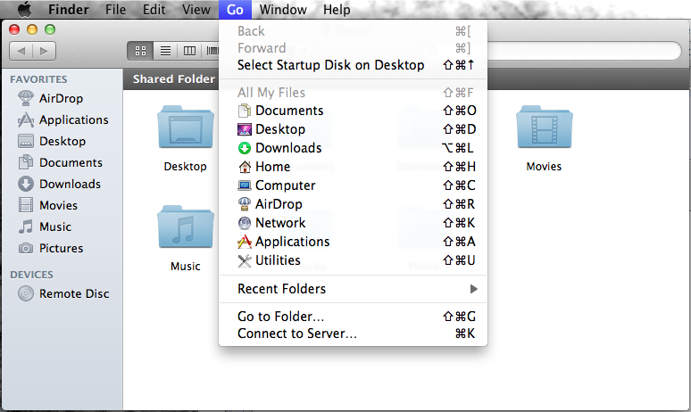This screenshot has height=412, width=691.
Task: Go back with the left arrow button
Action: (21, 51)
